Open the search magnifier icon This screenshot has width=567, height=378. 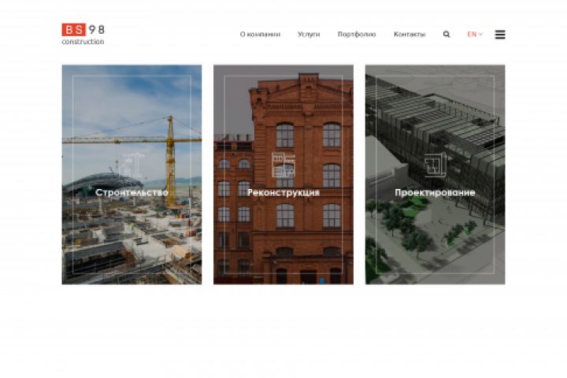pos(447,35)
